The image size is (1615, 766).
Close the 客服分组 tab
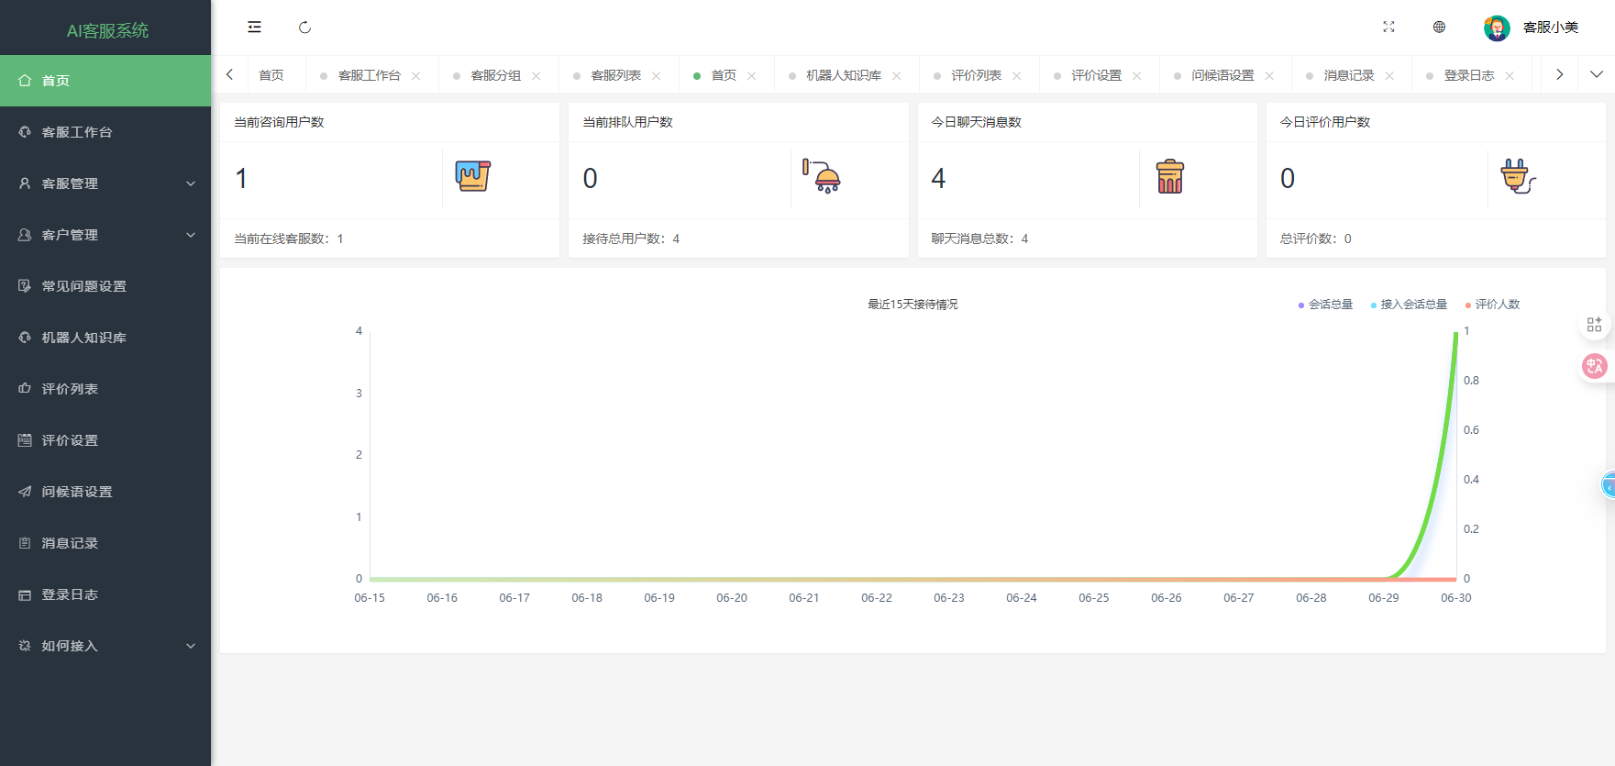click(x=536, y=76)
